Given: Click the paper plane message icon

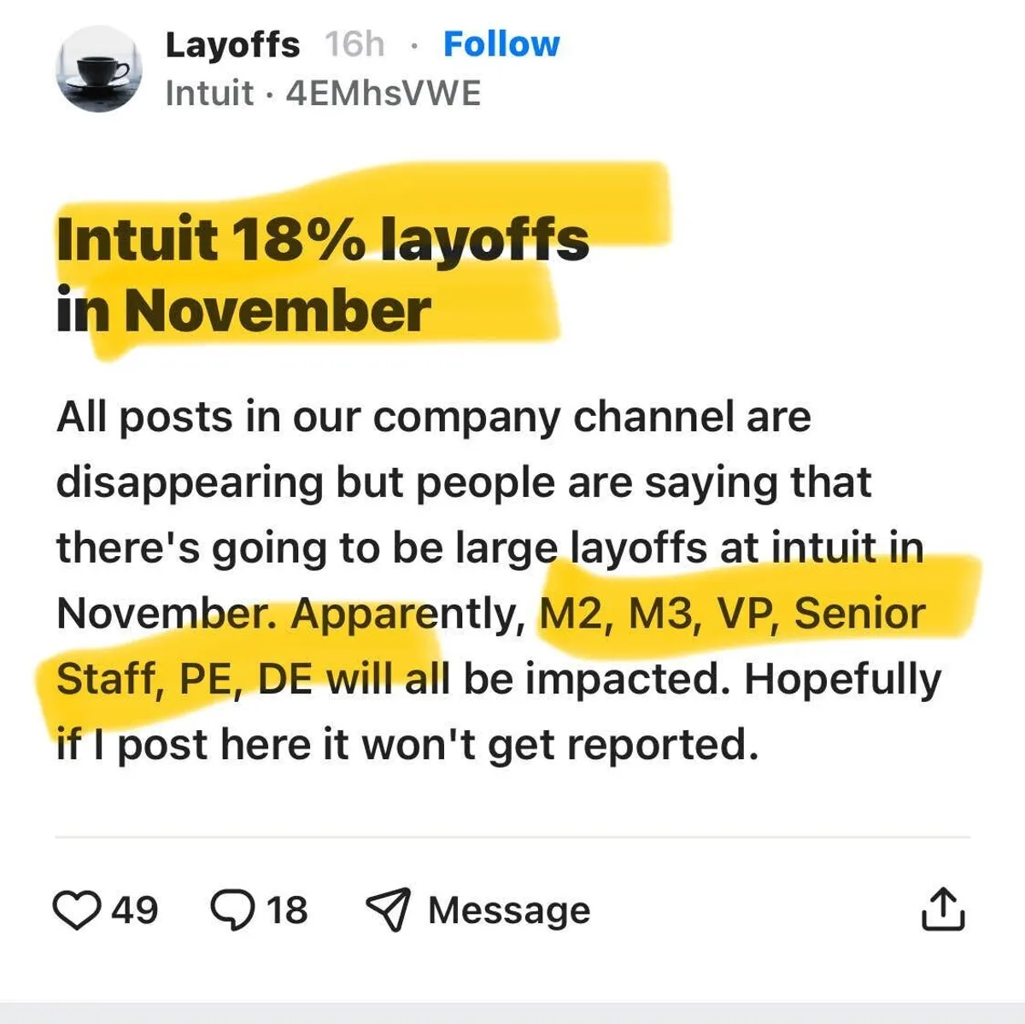Looking at the screenshot, I should click(x=388, y=910).
